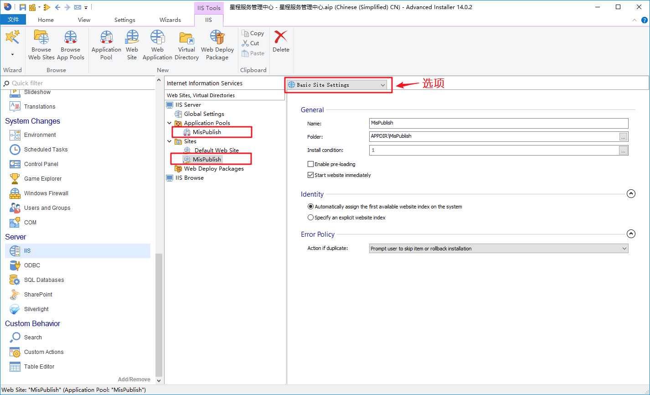Open the Table Editor page
The image size is (650, 395).
tap(32, 367)
